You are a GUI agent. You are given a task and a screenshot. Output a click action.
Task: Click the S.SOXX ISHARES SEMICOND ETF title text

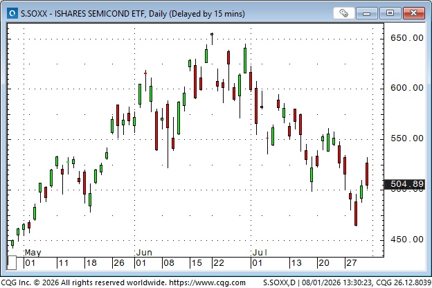[133, 14]
